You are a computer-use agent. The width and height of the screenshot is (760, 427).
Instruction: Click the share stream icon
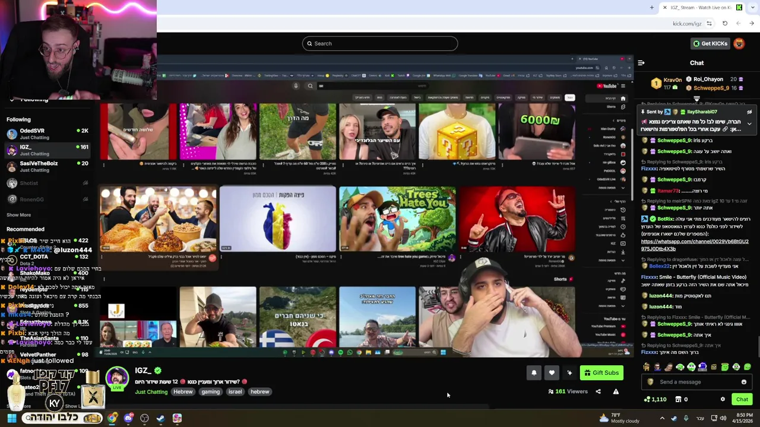pyautogui.click(x=598, y=391)
